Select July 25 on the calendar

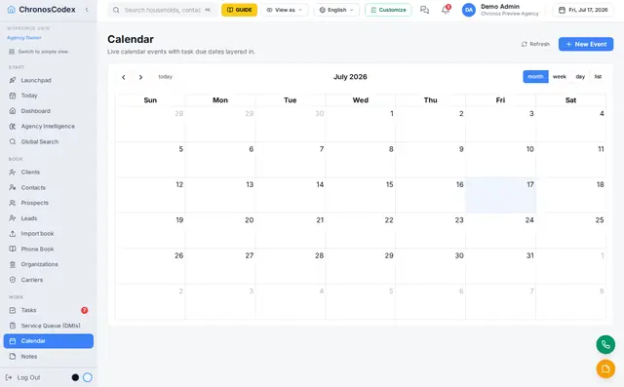point(570,231)
